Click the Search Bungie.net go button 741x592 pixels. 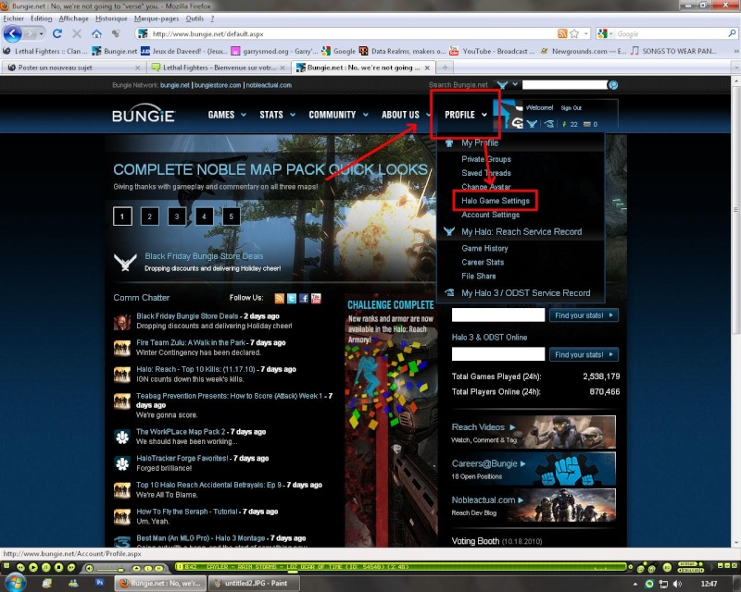[613, 85]
